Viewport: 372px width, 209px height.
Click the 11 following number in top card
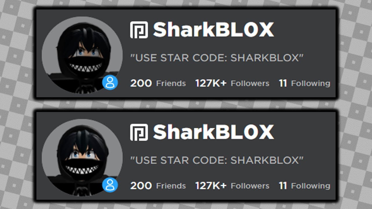283,83
